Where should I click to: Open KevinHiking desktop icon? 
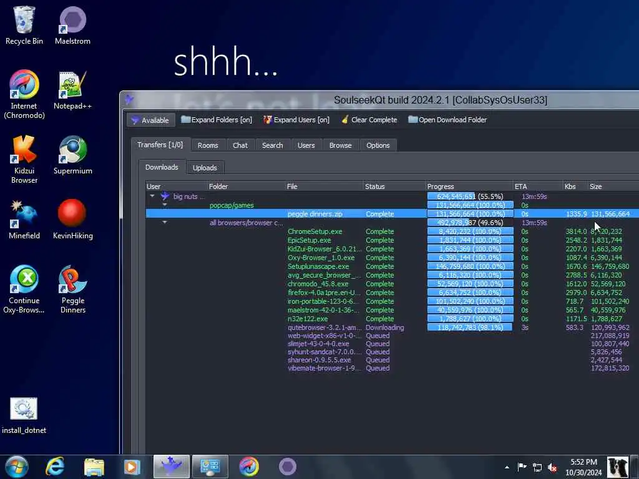pos(72,220)
